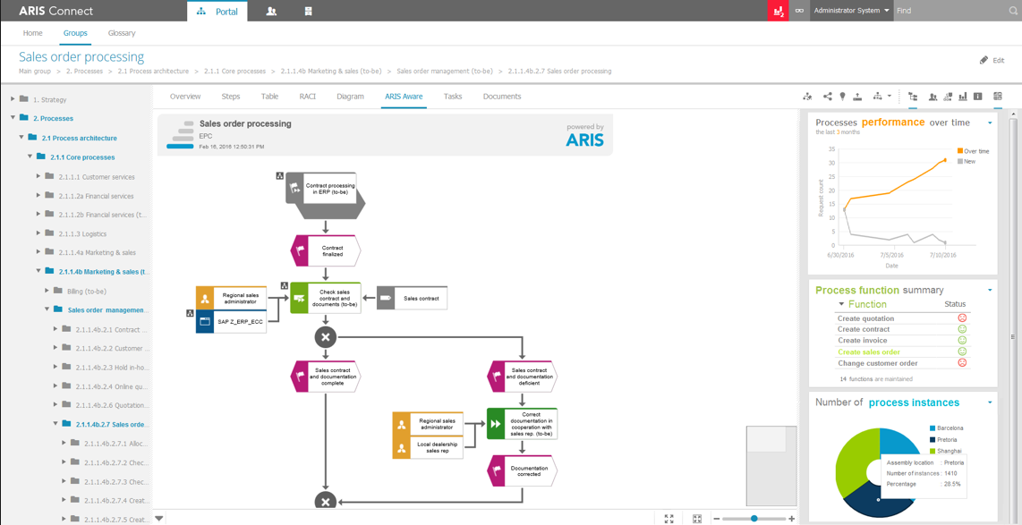Image resolution: width=1022 pixels, height=525 pixels.
Task: Click the Contract processing in ERP interface icon
Action: pos(294,186)
